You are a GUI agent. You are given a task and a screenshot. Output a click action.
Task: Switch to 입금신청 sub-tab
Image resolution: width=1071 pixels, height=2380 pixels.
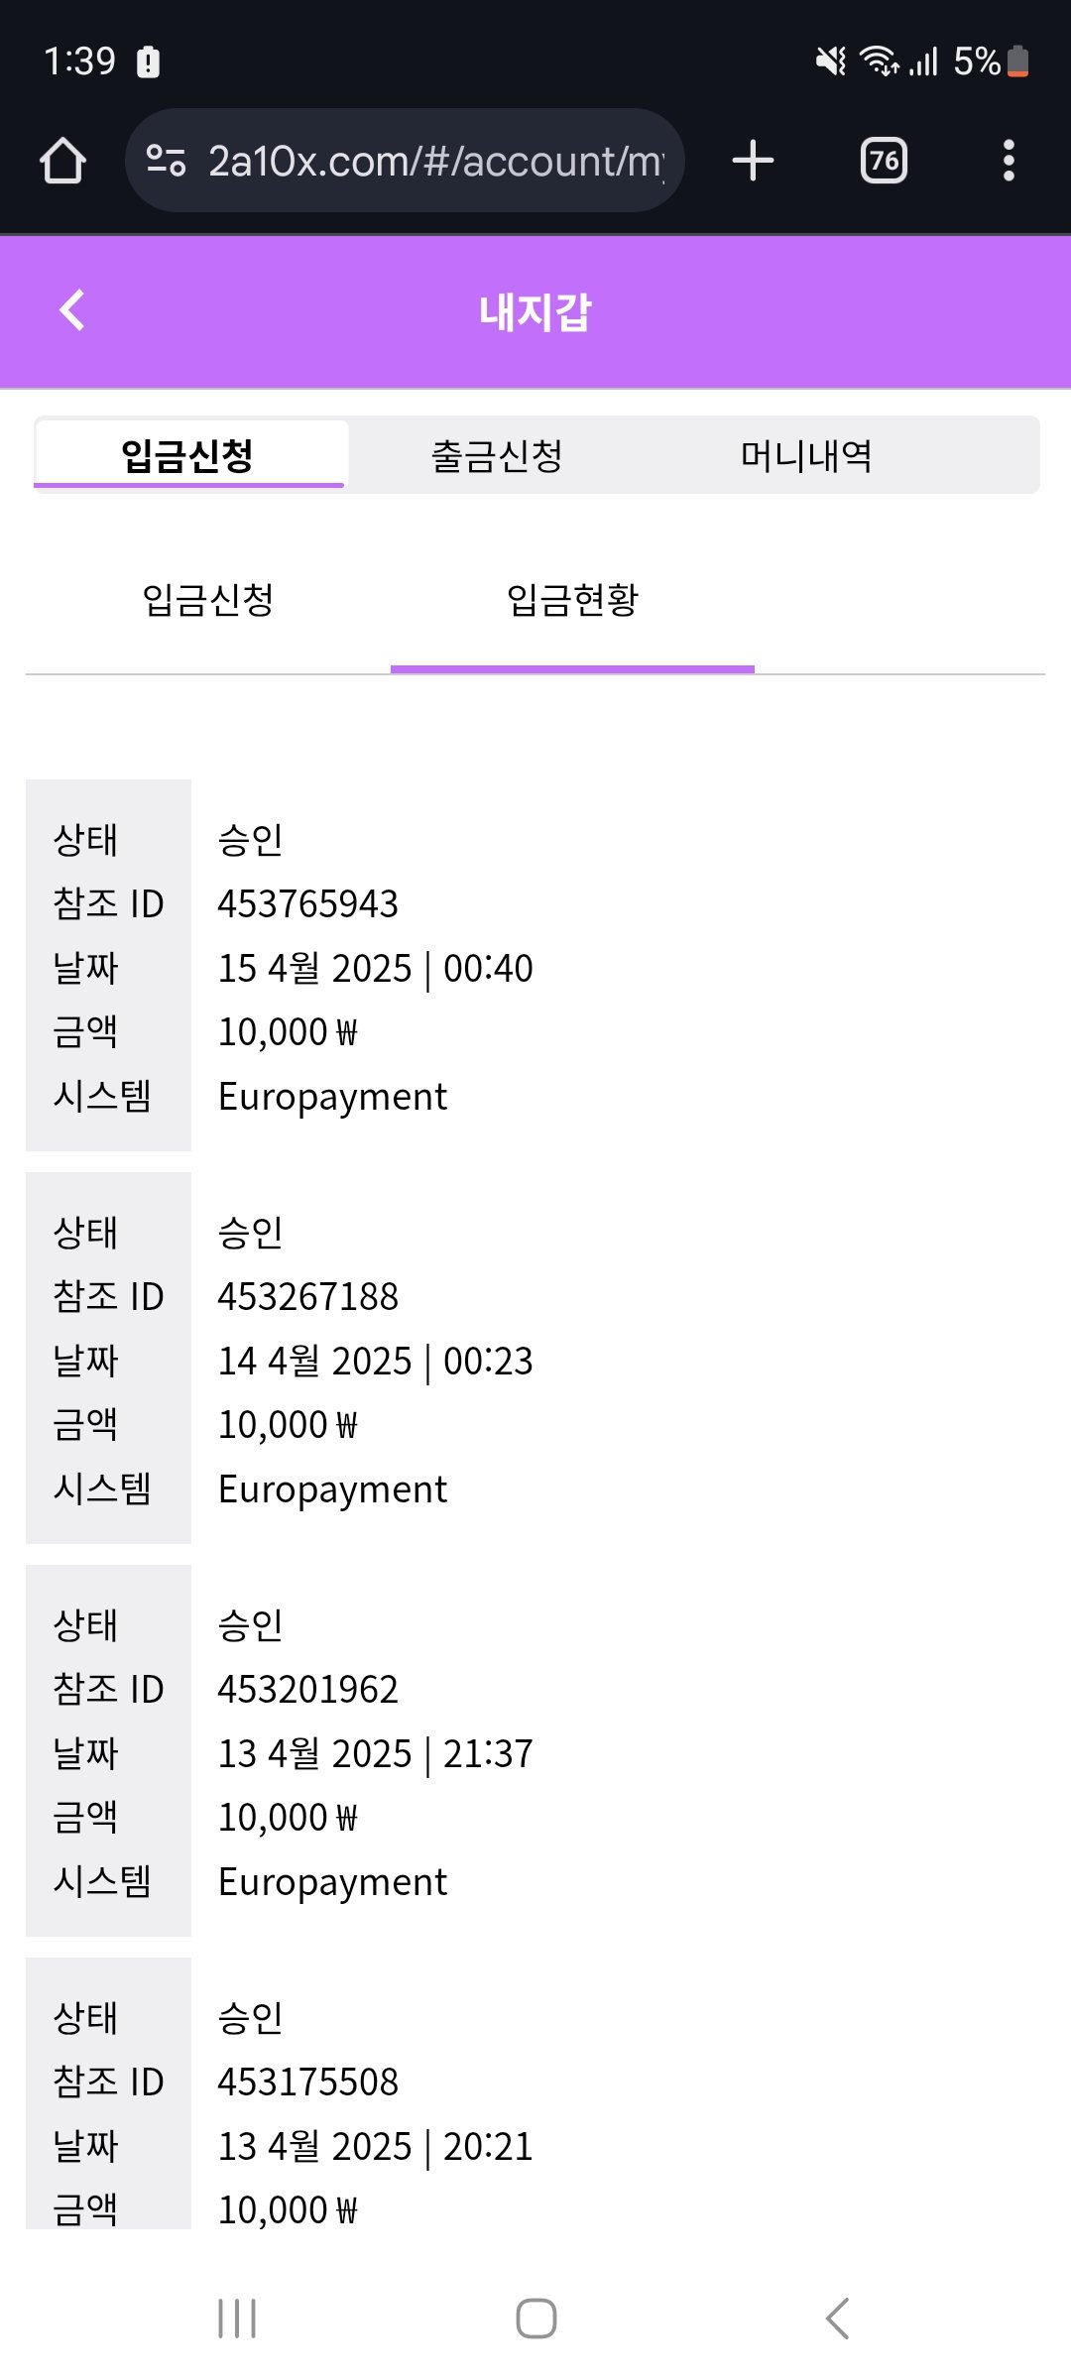tap(208, 600)
